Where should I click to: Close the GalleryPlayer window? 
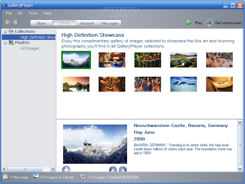coord(240,5)
